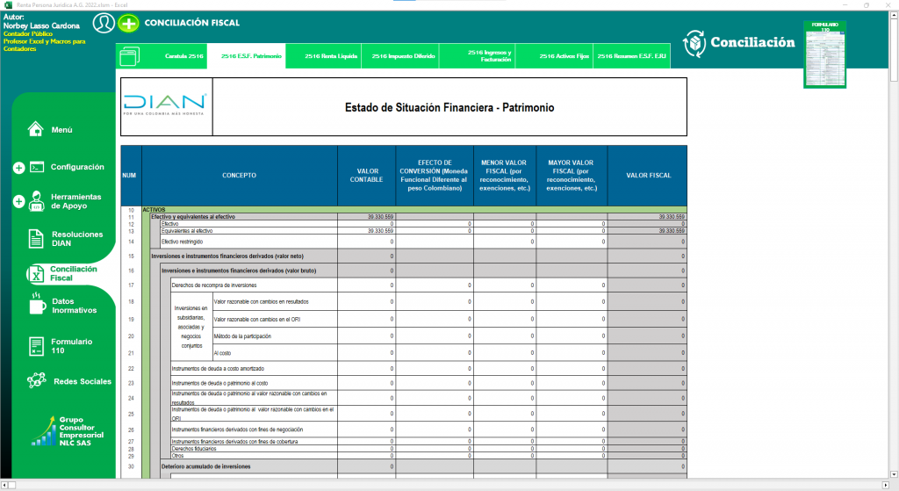Select 'Método de la participación' row label
Image resolution: width=899 pixels, height=491 pixels.
coord(242,336)
